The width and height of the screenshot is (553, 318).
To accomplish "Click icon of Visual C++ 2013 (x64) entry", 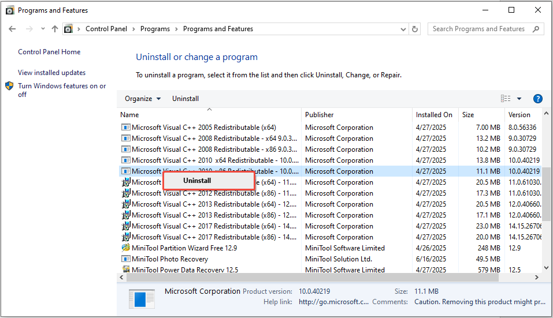I will pos(126,204).
